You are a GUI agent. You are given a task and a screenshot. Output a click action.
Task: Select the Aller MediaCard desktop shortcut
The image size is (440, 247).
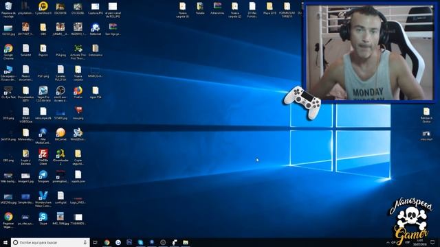[43, 136]
